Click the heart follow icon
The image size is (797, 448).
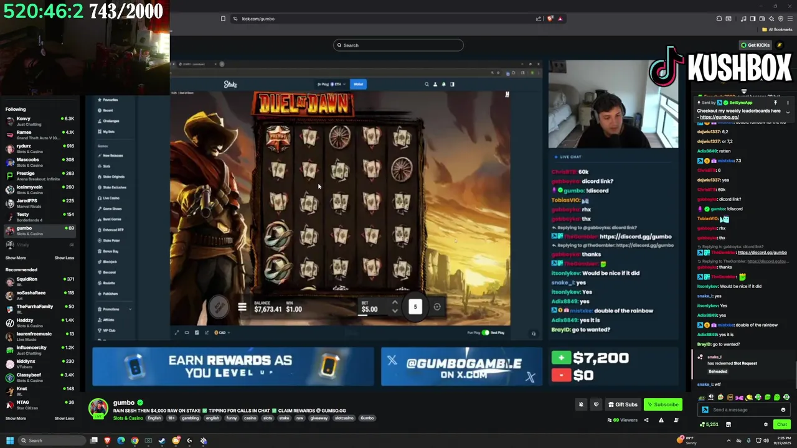(596, 404)
